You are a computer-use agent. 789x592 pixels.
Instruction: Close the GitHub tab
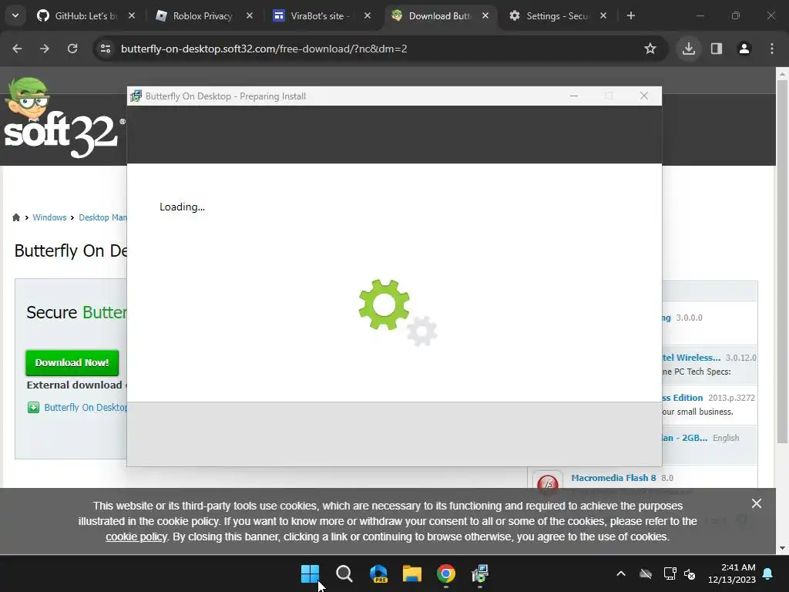(131, 15)
